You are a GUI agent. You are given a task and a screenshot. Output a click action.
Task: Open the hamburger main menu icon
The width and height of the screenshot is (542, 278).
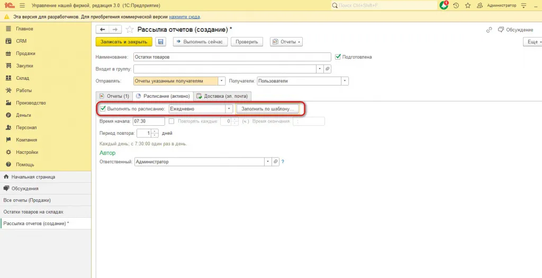click(22, 5)
